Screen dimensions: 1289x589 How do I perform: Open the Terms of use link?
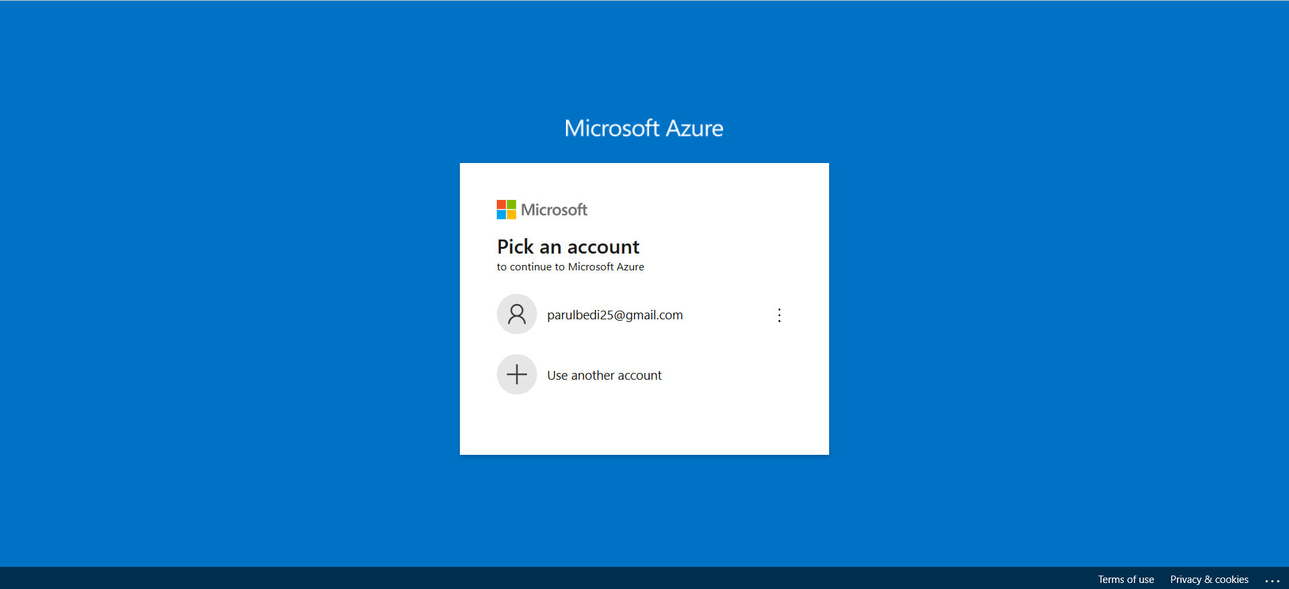tap(1126, 580)
